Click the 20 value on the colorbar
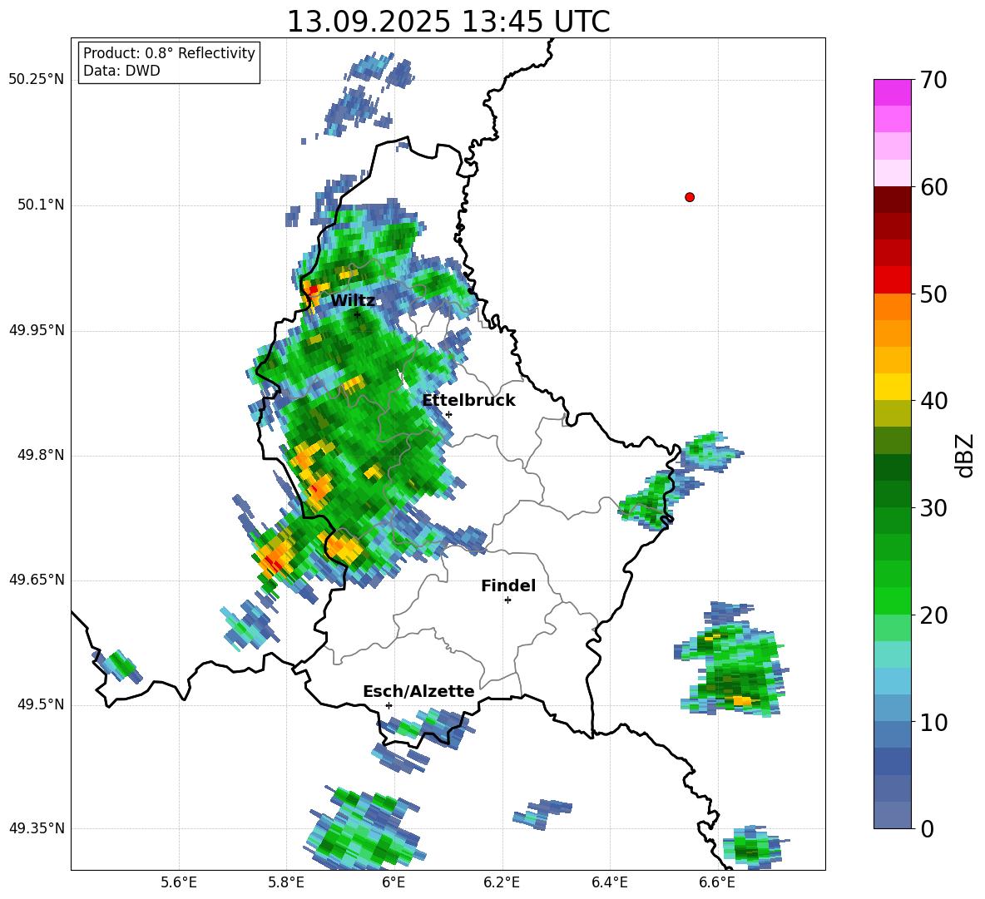 click(933, 615)
